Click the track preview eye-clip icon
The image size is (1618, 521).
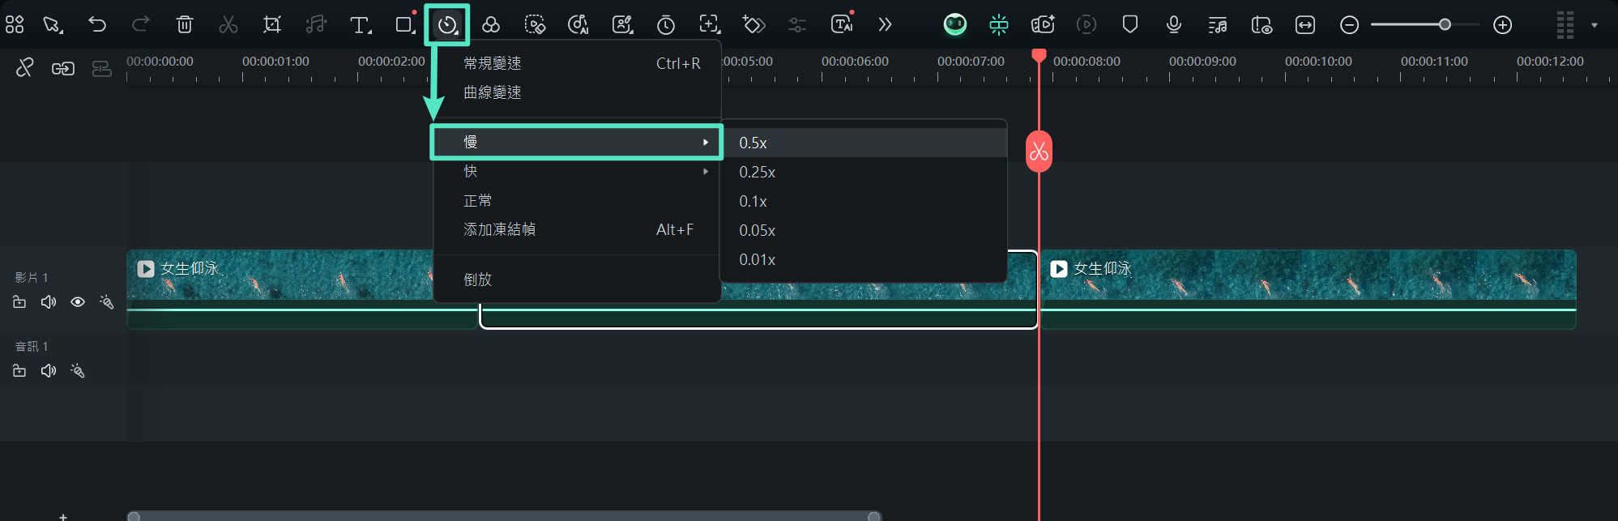pyautogui.click(x=1262, y=25)
